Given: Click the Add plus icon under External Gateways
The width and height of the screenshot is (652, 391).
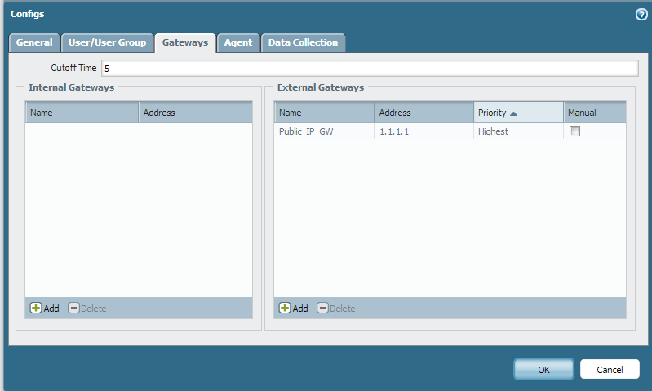Looking at the screenshot, I should click(285, 309).
